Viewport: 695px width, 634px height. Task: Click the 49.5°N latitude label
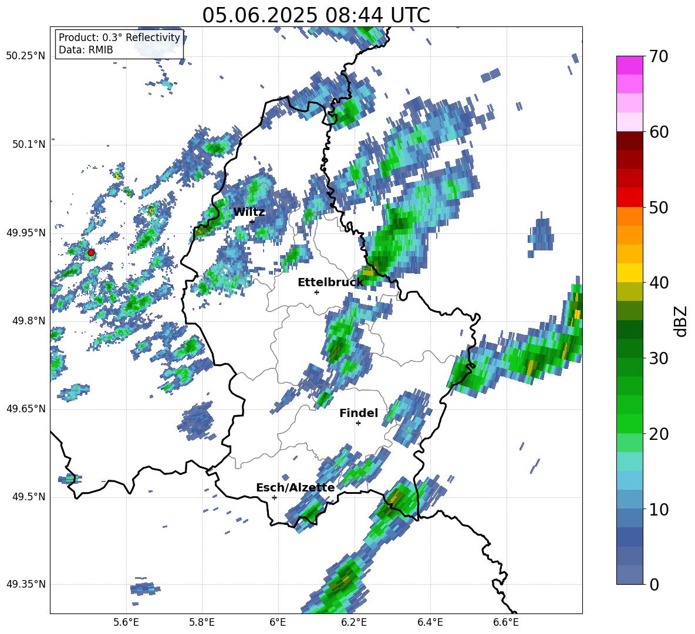[x=29, y=497]
